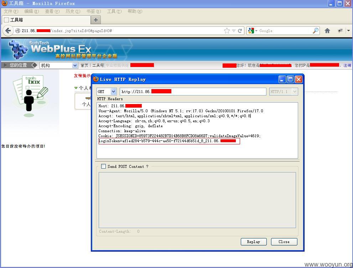The width and height of the screenshot is (353, 268).
Task: Click the 您的位置 label arrow
Action: point(5,65)
